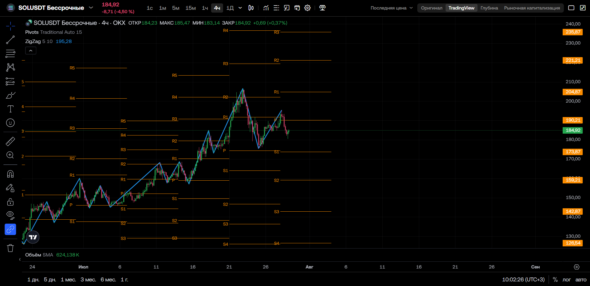This screenshot has width=590, height=286.
Task: Delete drawings with the trash icon
Action: click(x=10, y=248)
